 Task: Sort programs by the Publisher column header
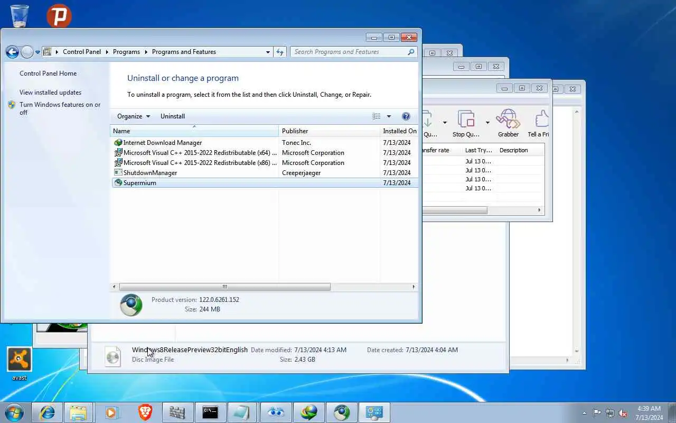point(329,131)
